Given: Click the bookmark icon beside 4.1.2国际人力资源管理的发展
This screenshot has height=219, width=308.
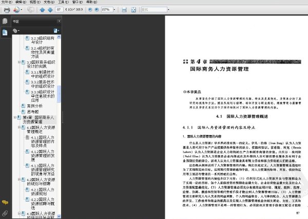Looking at the screenshot, I should click(x=28, y=151).
